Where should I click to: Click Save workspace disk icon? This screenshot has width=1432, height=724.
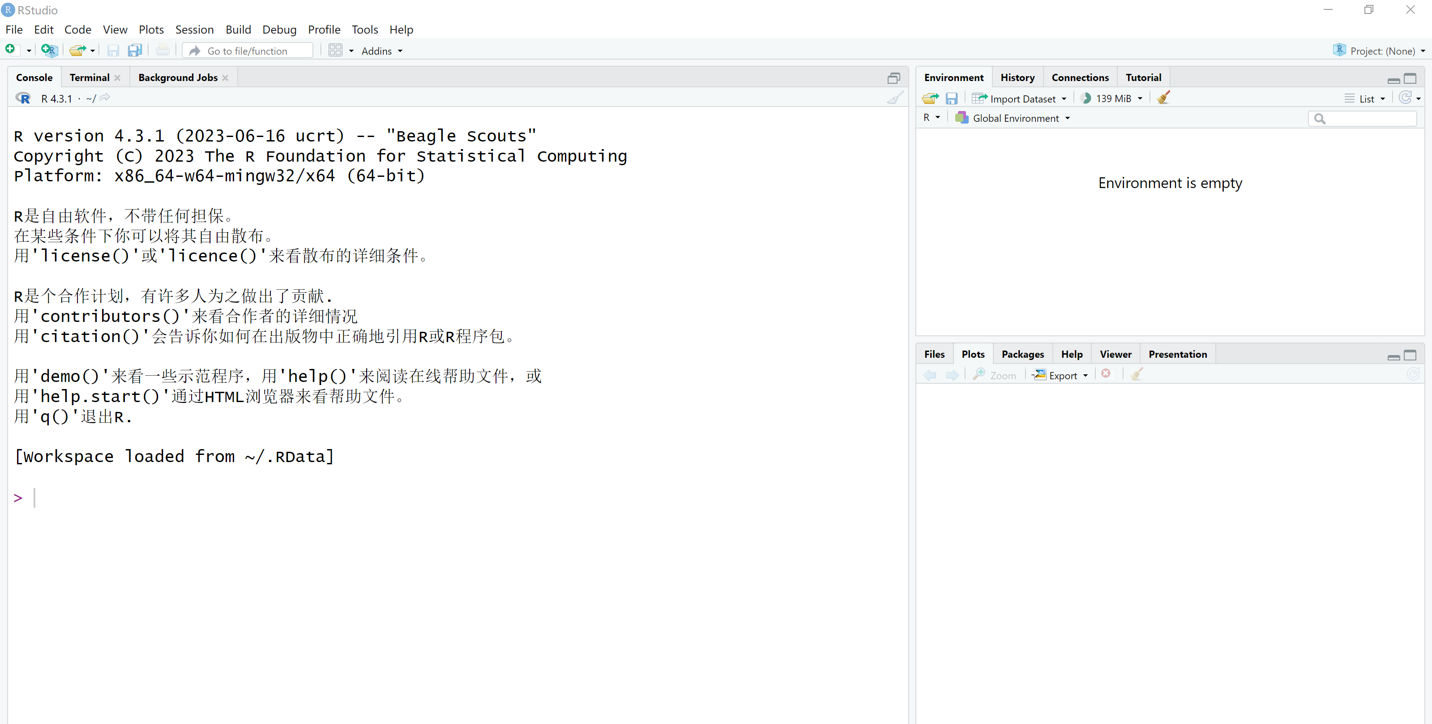951,99
